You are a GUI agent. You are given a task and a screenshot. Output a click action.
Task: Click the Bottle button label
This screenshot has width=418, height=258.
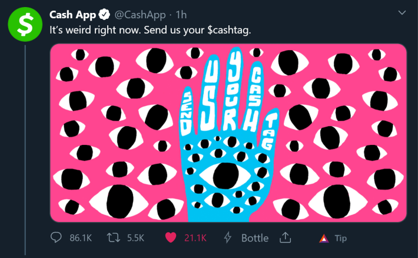[x=255, y=238]
